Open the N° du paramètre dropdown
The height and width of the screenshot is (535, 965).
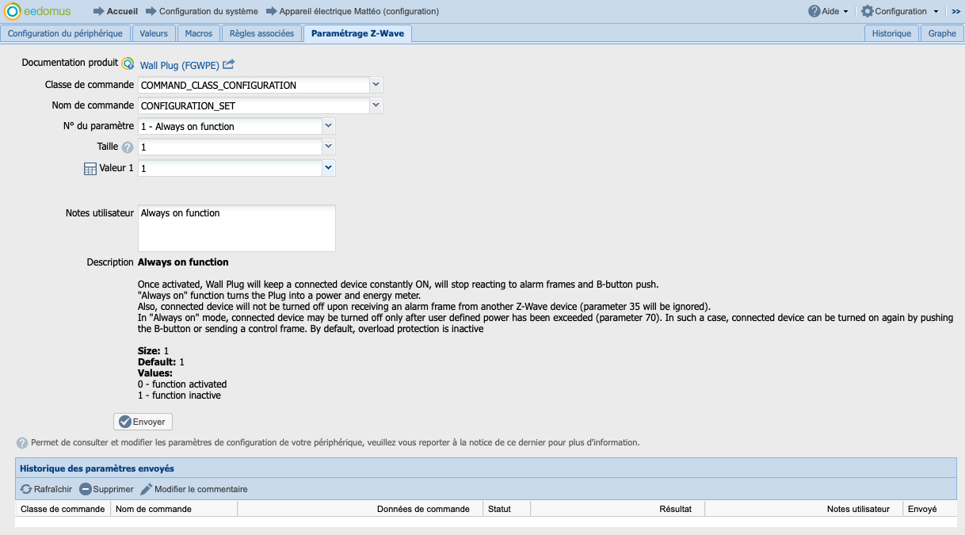coord(329,126)
